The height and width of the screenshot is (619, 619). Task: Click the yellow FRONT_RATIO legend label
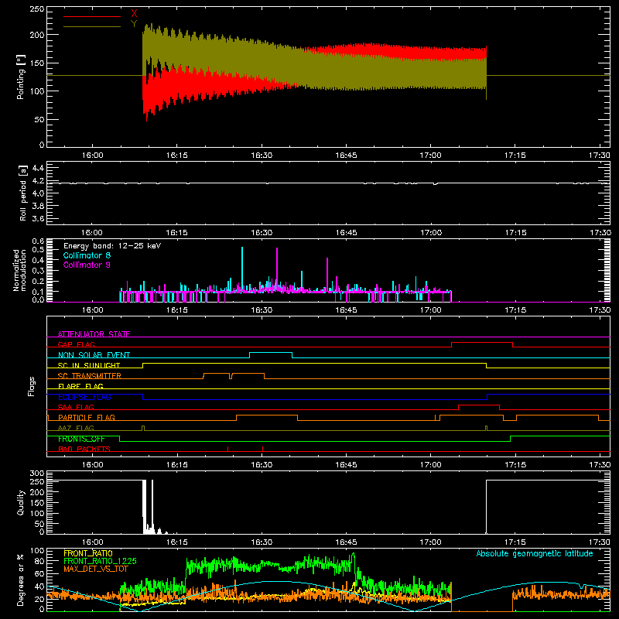point(88,553)
